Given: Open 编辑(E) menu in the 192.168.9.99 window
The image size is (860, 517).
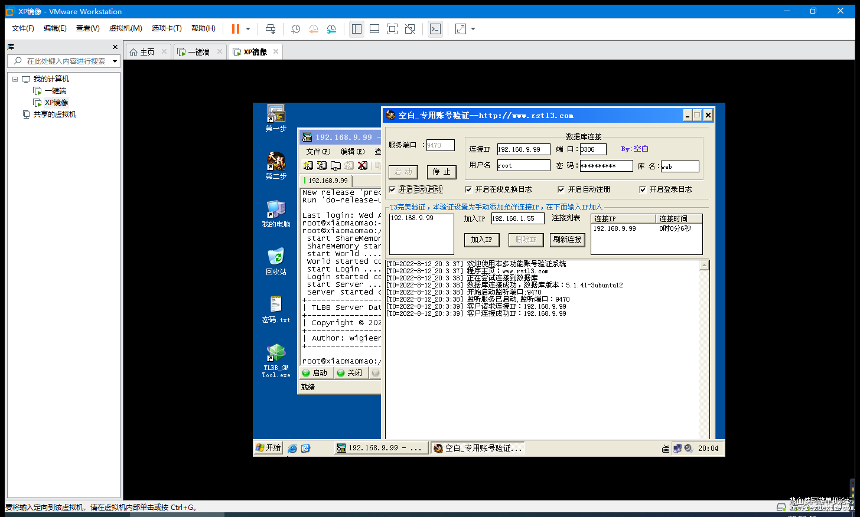Looking at the screenshot, I should pyautogui.click(x=352, y=152).
